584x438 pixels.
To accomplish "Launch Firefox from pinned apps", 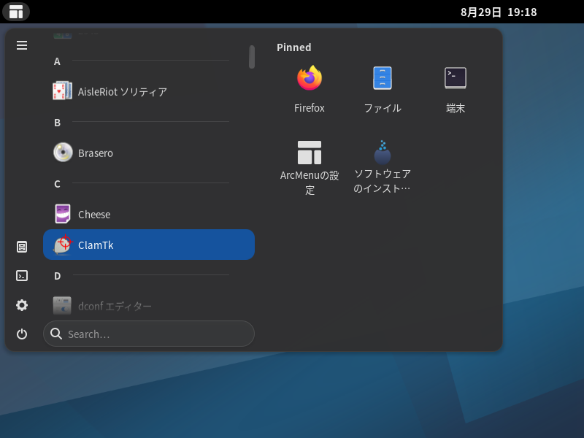I will [309, 90].
